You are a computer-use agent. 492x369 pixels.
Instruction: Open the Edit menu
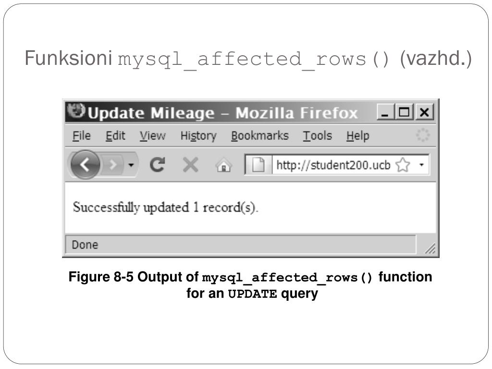tap(115, 136)
